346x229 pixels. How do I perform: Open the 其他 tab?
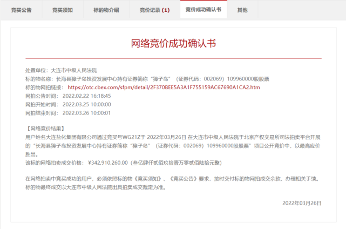[242, 10]
